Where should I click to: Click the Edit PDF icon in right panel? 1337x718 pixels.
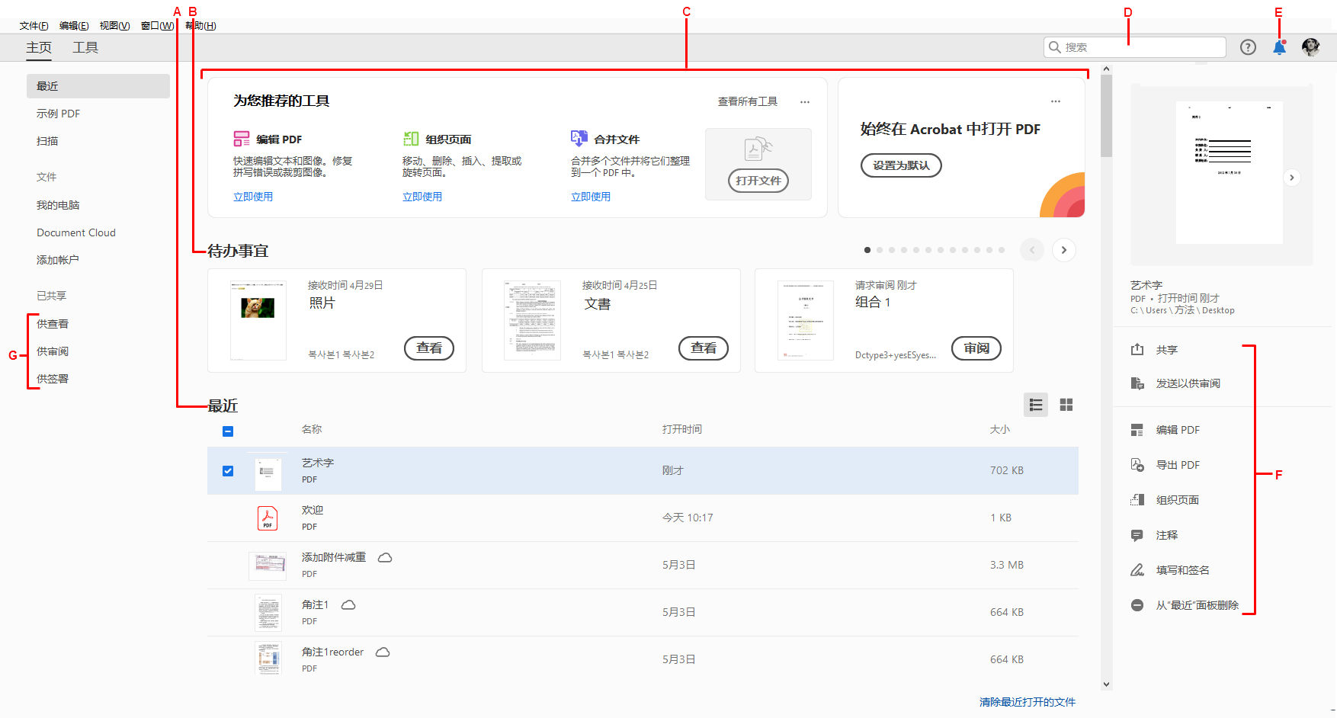1137,430
